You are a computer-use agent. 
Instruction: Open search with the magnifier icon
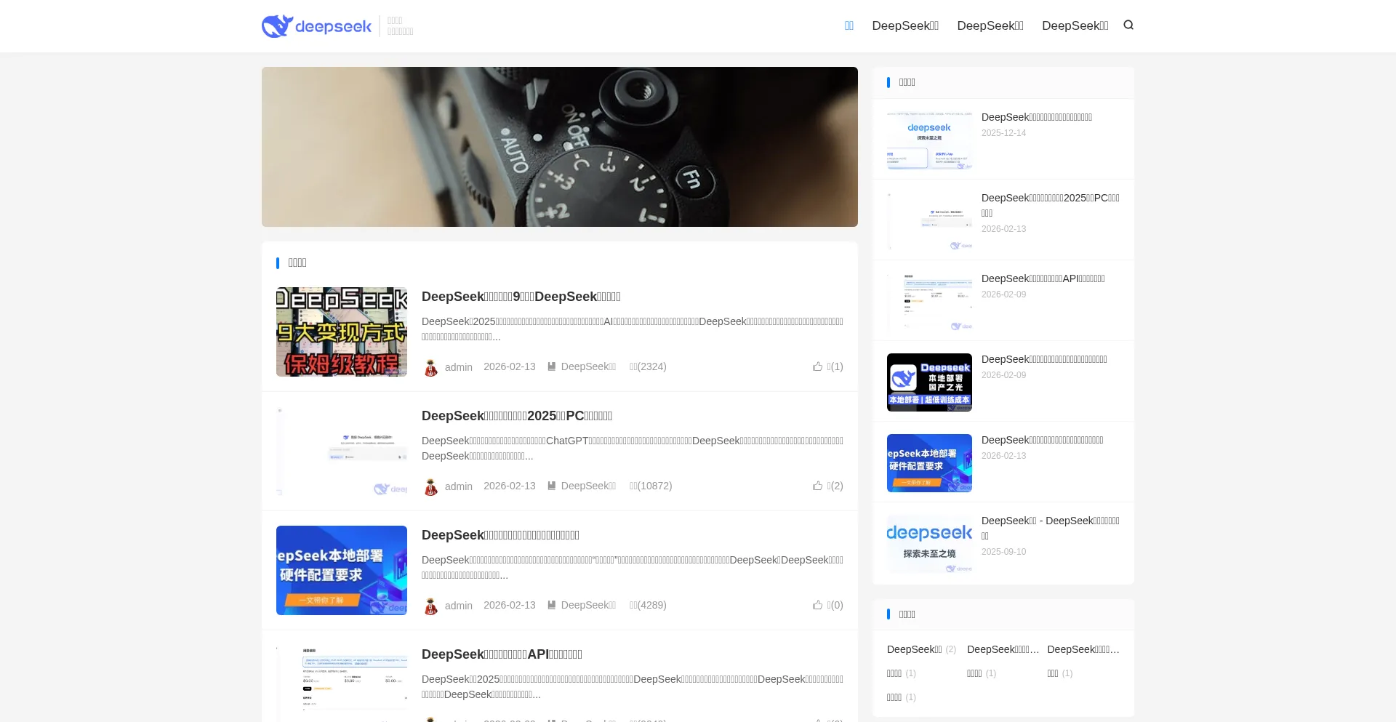click(x=1128, y=25)
